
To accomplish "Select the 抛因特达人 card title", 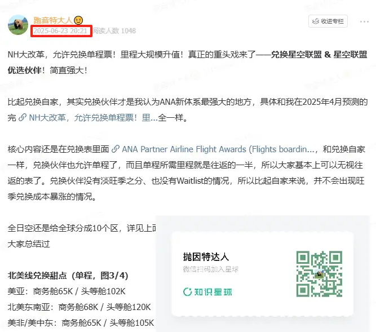I will [x=206, y=256].
